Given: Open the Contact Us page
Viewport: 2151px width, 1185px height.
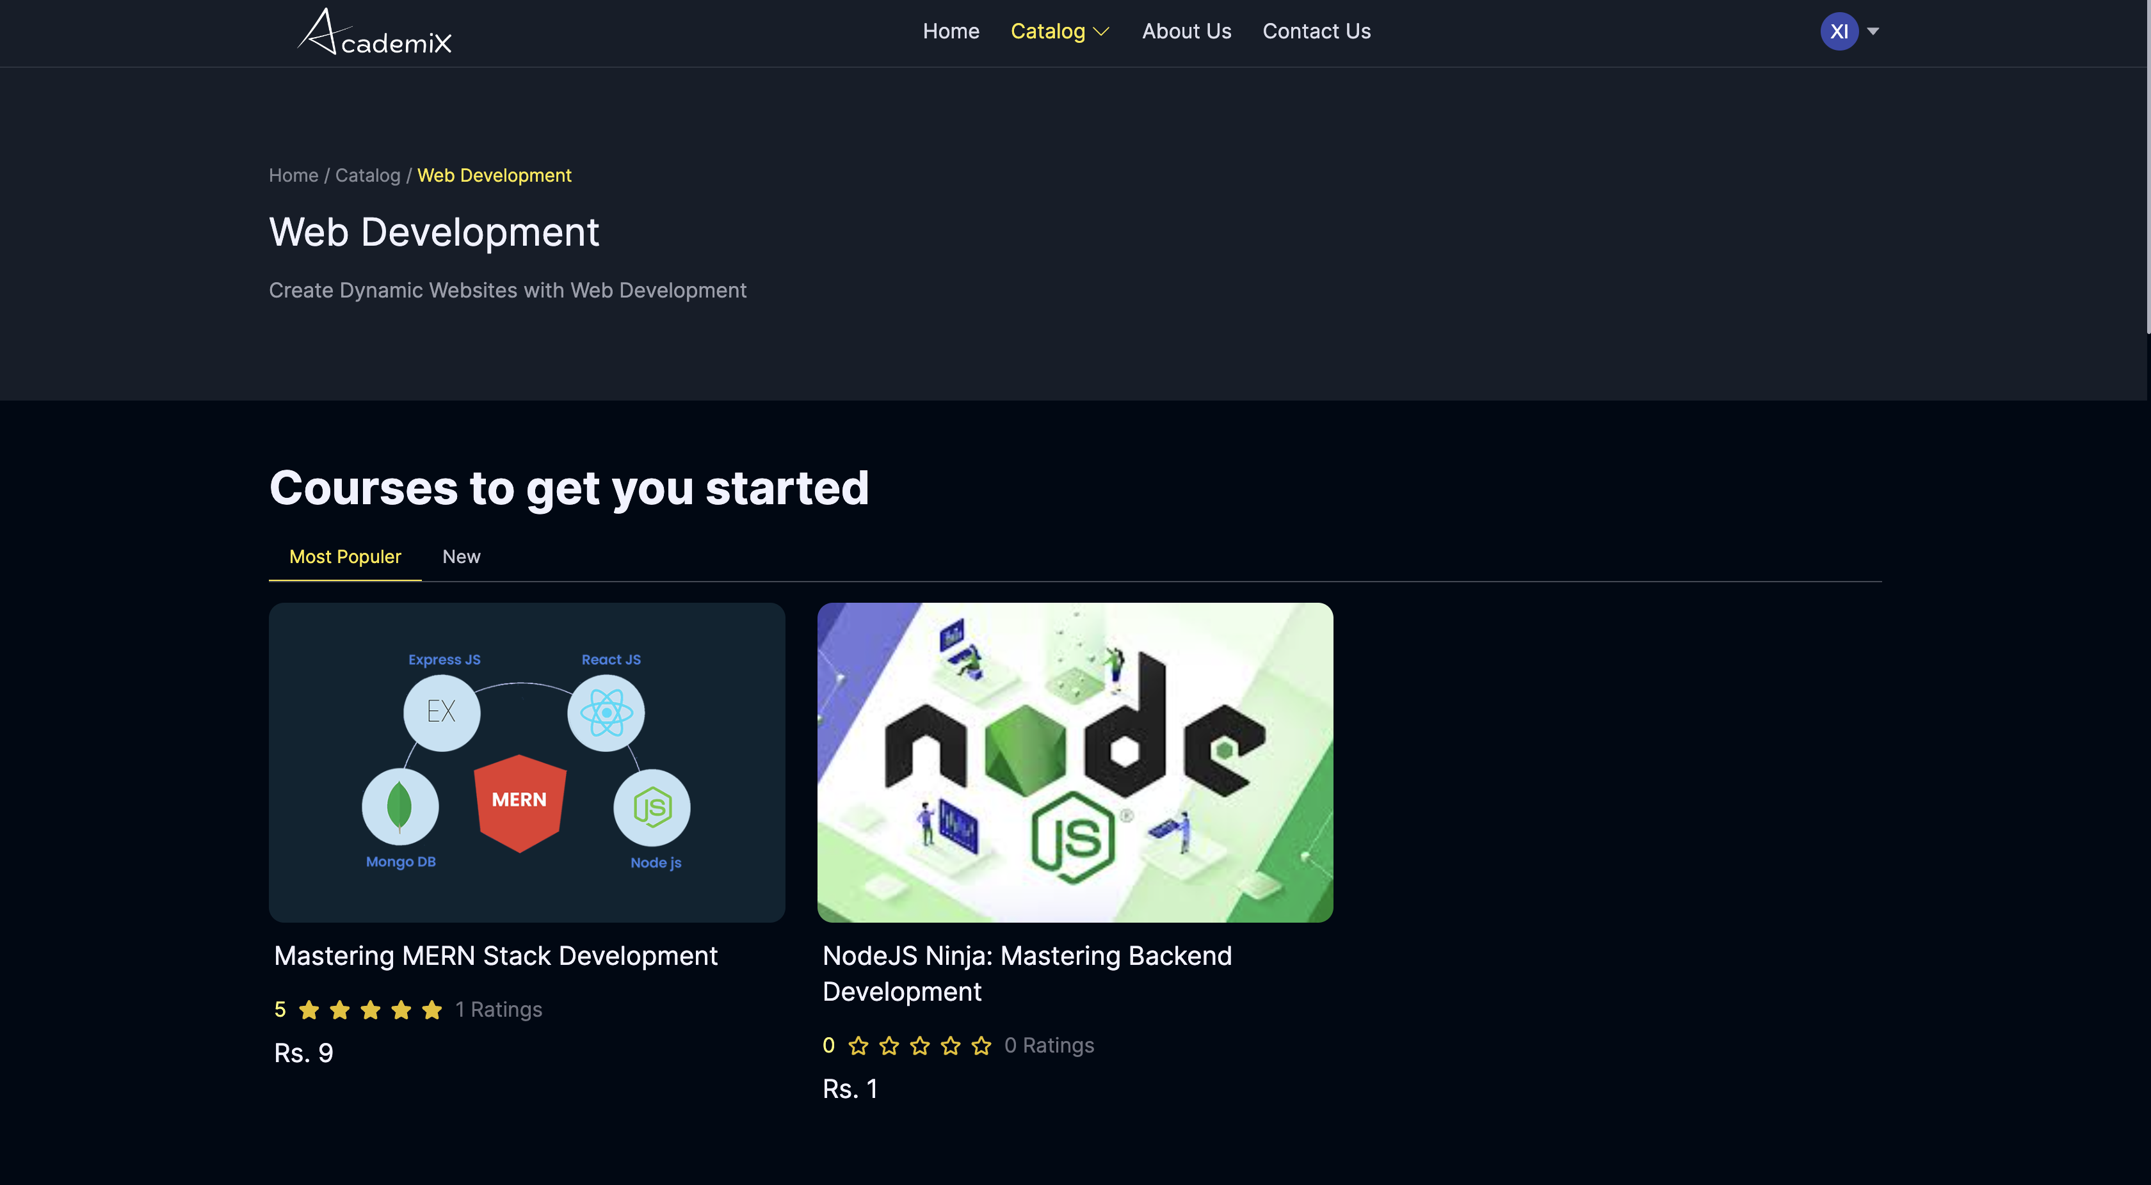Looking at the screenshot, I should [x=1316, y=32].
